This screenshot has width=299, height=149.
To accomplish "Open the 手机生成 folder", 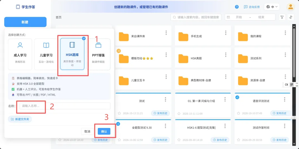I will 203,36.
